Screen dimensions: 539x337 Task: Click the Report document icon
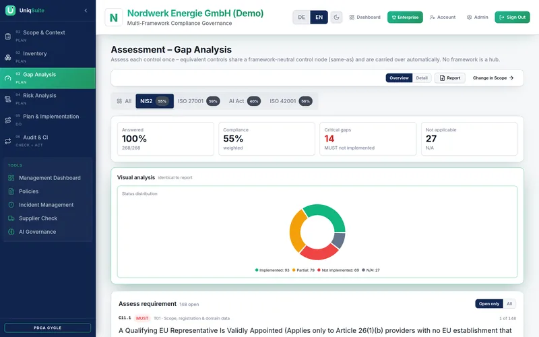[442, 78]
